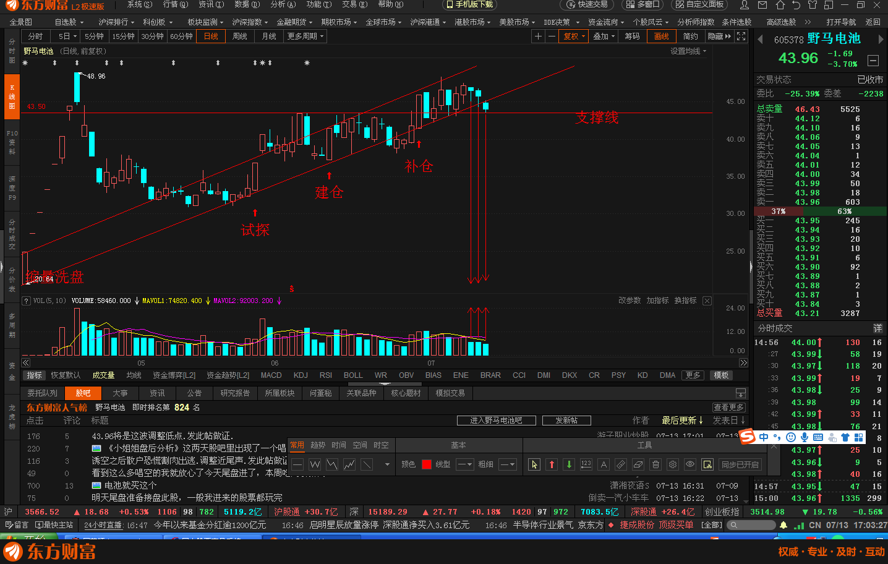Open user account icon in title bar
The width and height of the screenshot is (888, 564).
pos(745,4)
